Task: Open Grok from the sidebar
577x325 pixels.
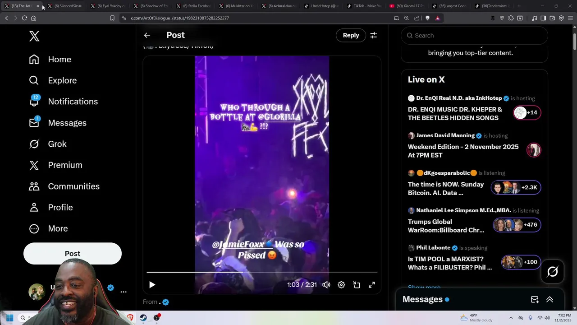Action: (x=47, y=144)
